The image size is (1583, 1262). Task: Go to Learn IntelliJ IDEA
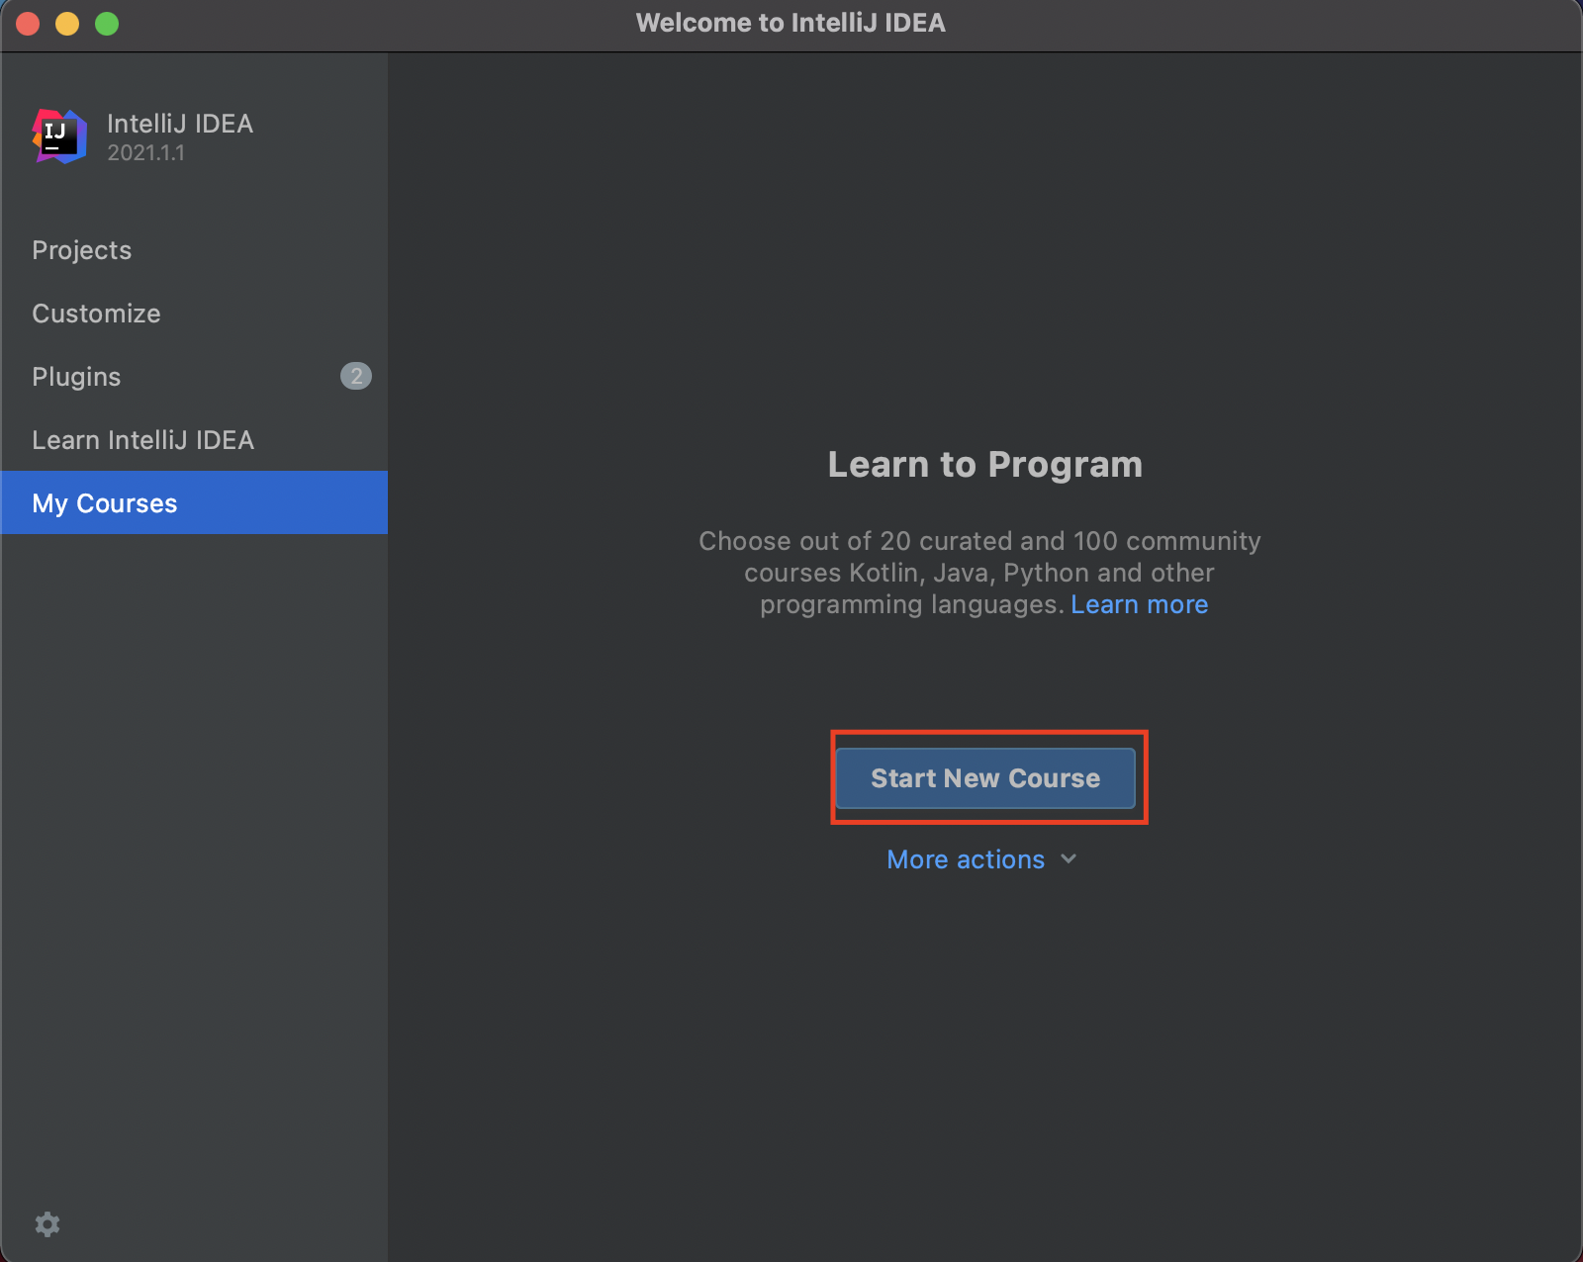194,440
